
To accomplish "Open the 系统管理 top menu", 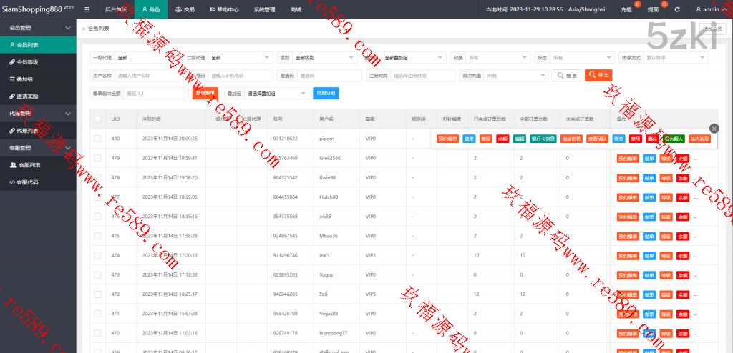I will tap(263, 9).
